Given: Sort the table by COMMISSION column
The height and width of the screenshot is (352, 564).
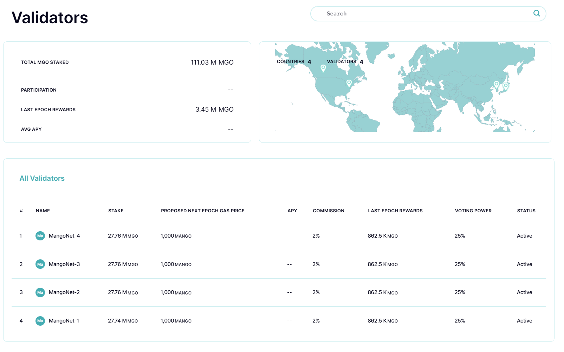Looking at the screenshot, I should [x=328, y=211].
